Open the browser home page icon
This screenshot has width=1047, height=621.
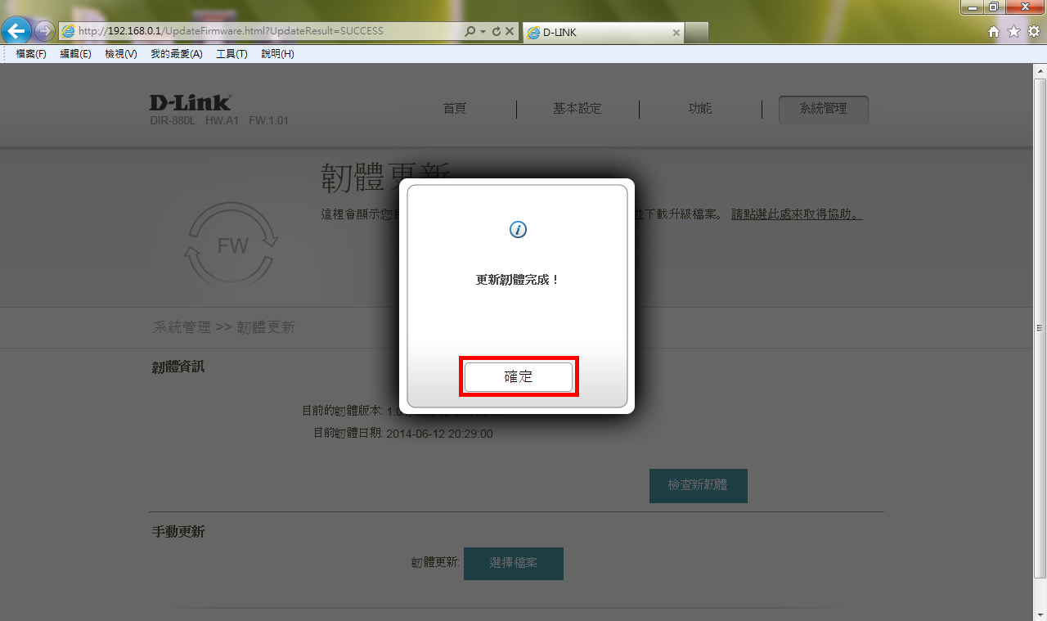[994, 32]
